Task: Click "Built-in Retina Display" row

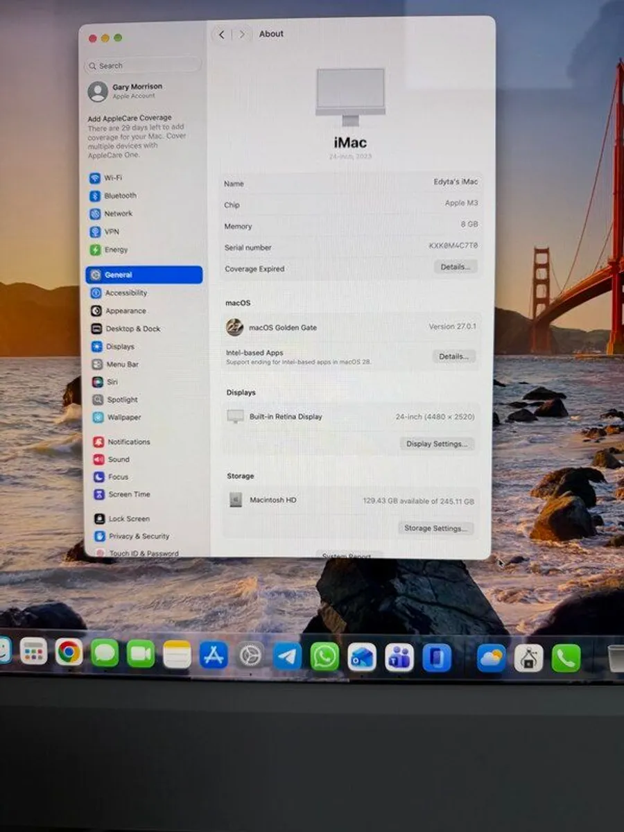Action: click(x=352, y=417)
